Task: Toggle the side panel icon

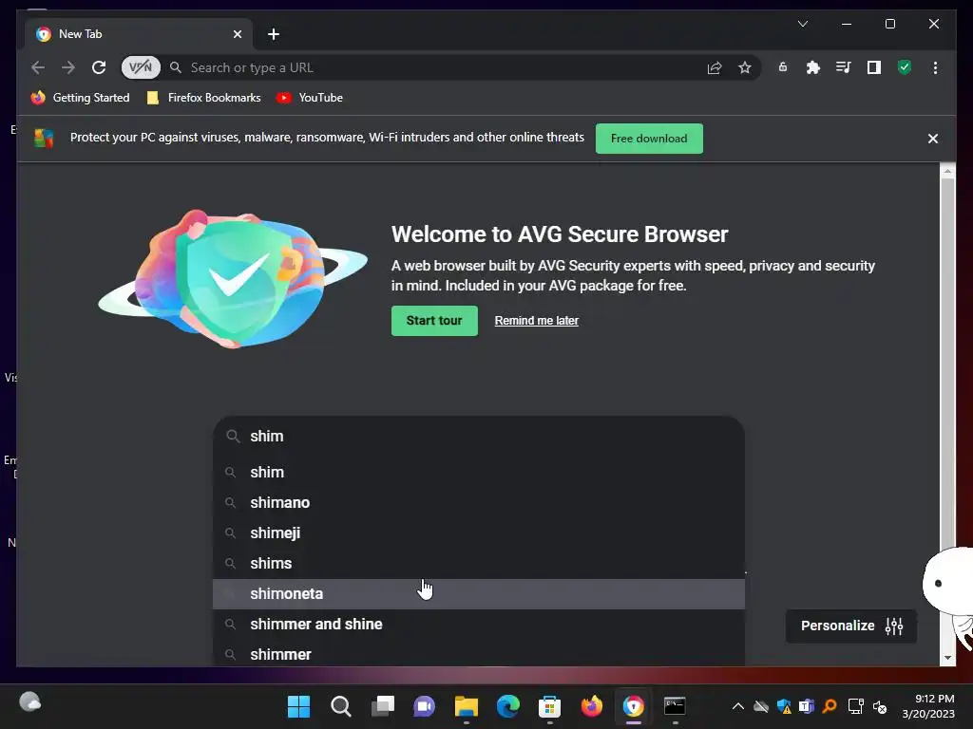Action: point(874,67)
